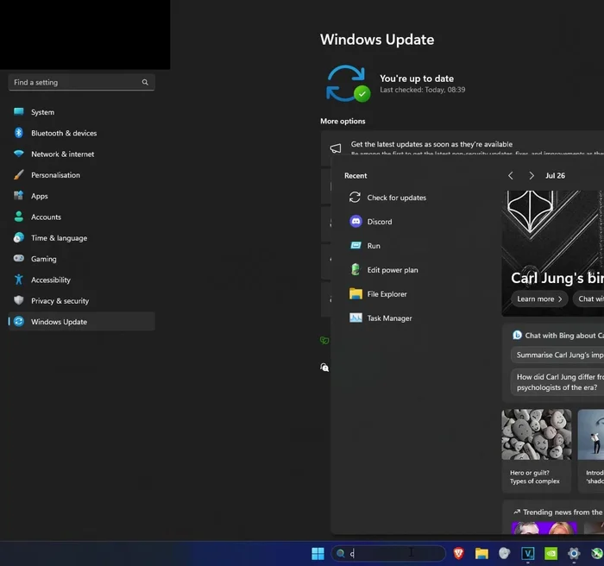Click the Windows Update sync status icon
The width and height of the screenshot is (604, 566).
348,84
